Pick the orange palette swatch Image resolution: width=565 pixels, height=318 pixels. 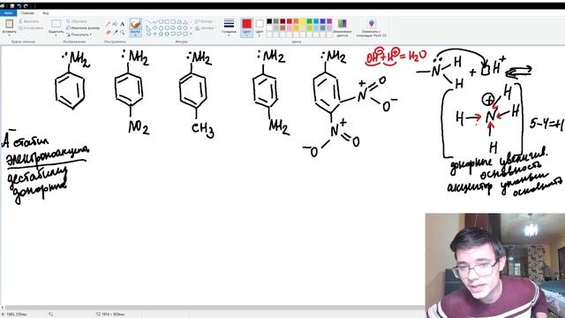[296, 21]
